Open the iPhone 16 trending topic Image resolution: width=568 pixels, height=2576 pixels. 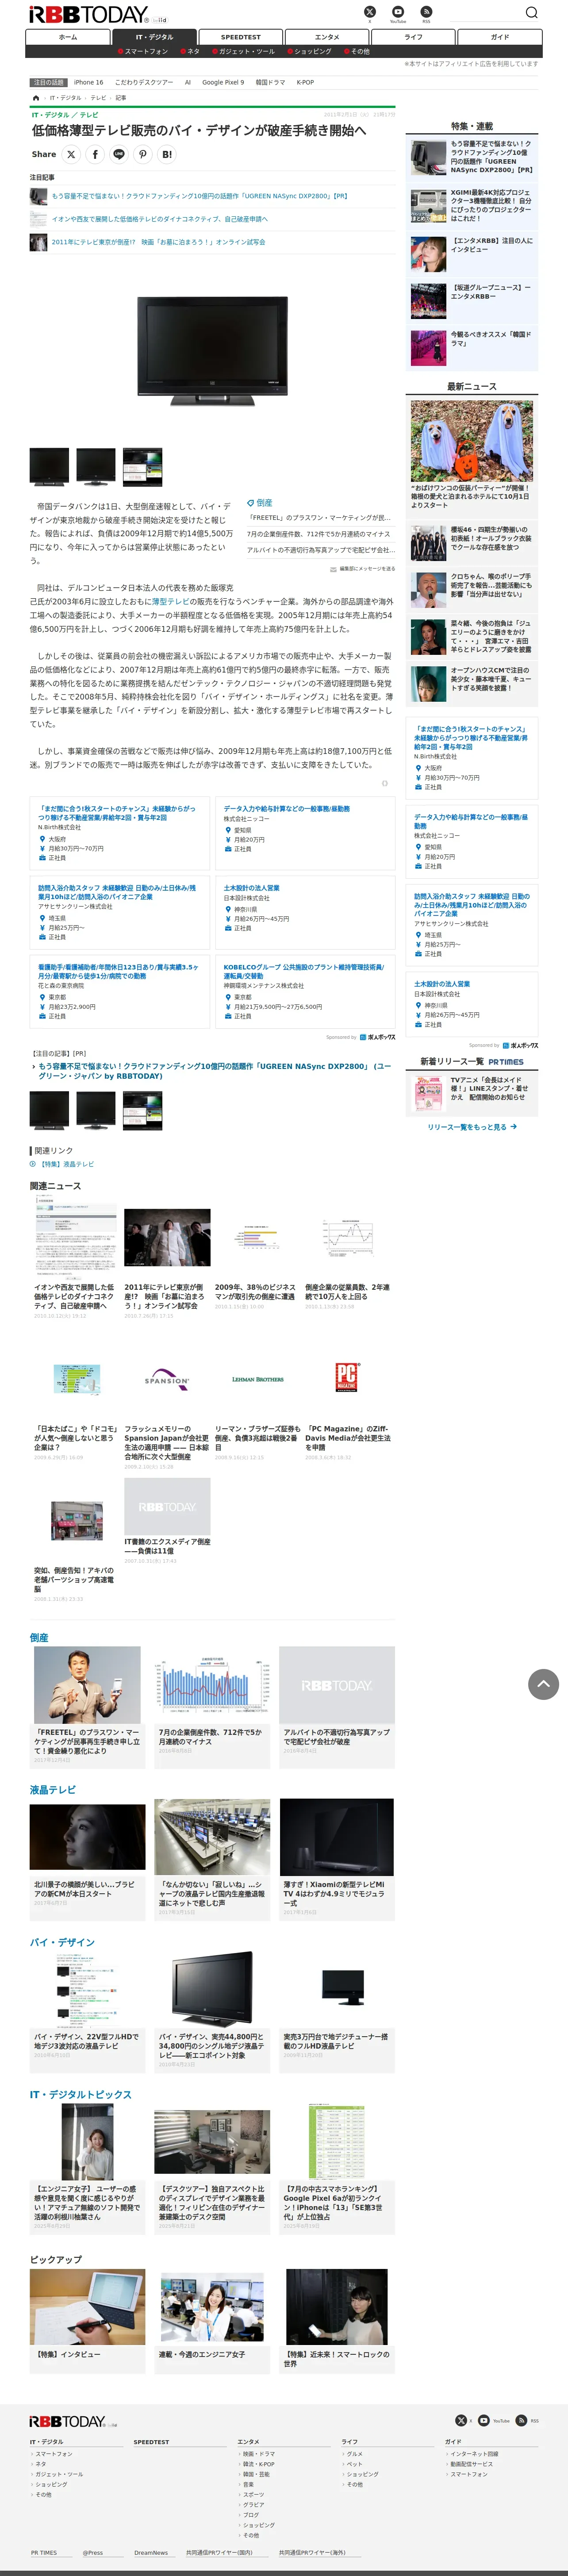click(88, 82)
